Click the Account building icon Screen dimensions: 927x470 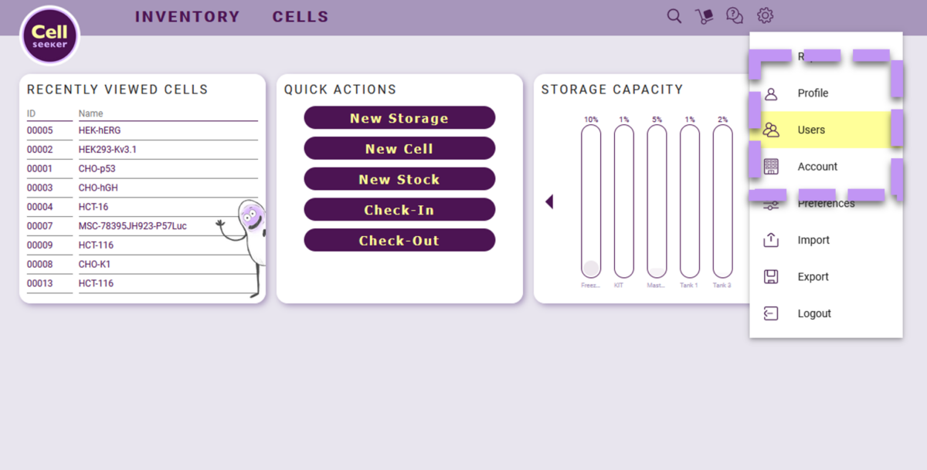[771, 166]
